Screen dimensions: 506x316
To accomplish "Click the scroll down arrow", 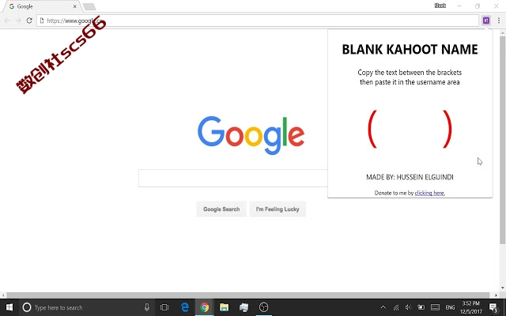I will click(503, 288).
